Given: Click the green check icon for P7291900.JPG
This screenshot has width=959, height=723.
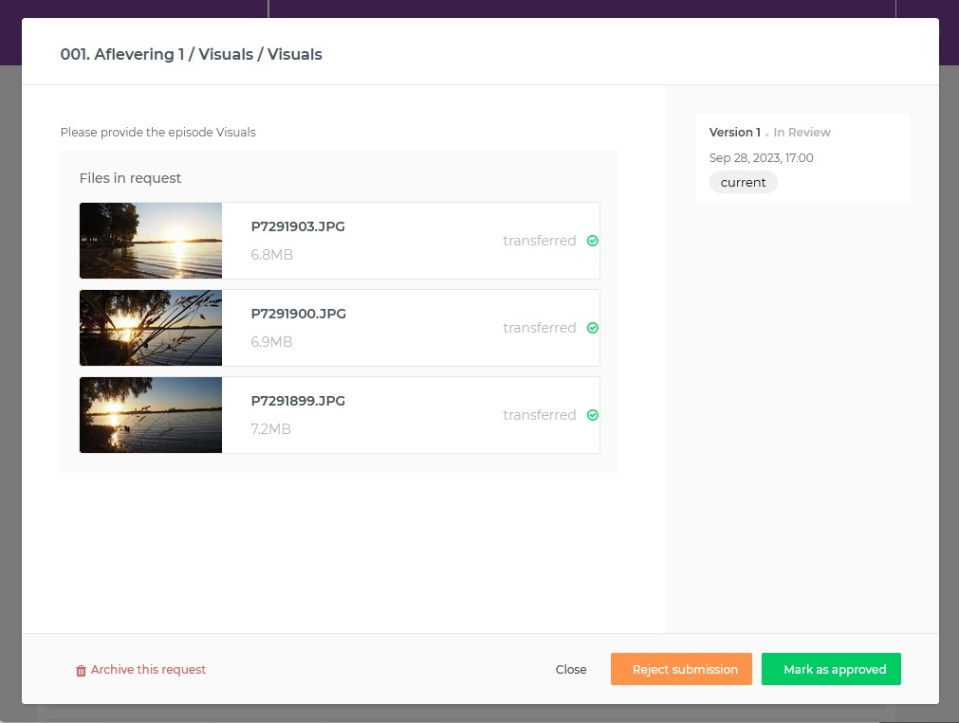Looking at the screenshot, I should [592, 328].
